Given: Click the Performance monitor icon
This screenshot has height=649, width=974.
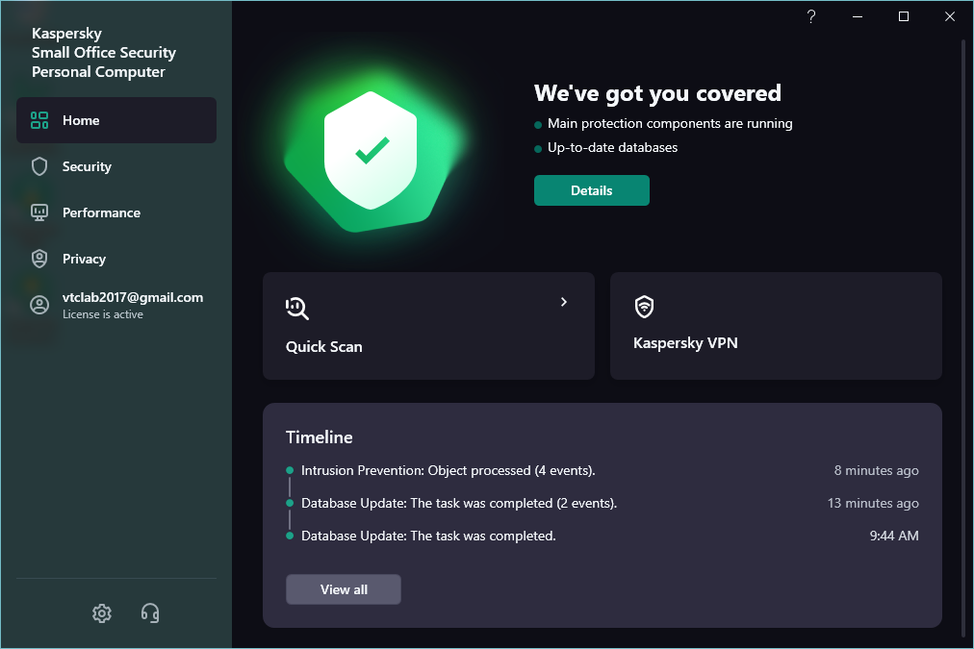Looking at the screenshot, I should pos(39,212).
